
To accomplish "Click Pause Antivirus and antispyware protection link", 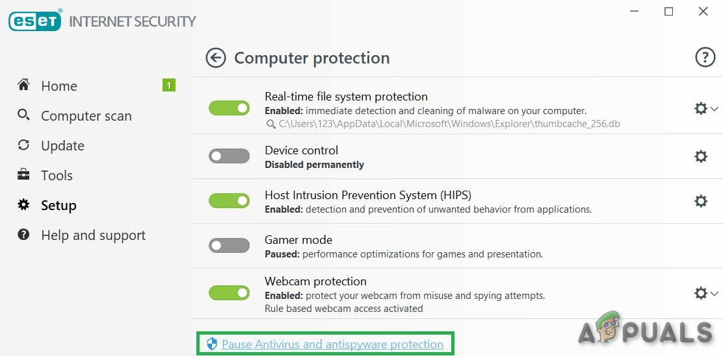I will point(332,344).
